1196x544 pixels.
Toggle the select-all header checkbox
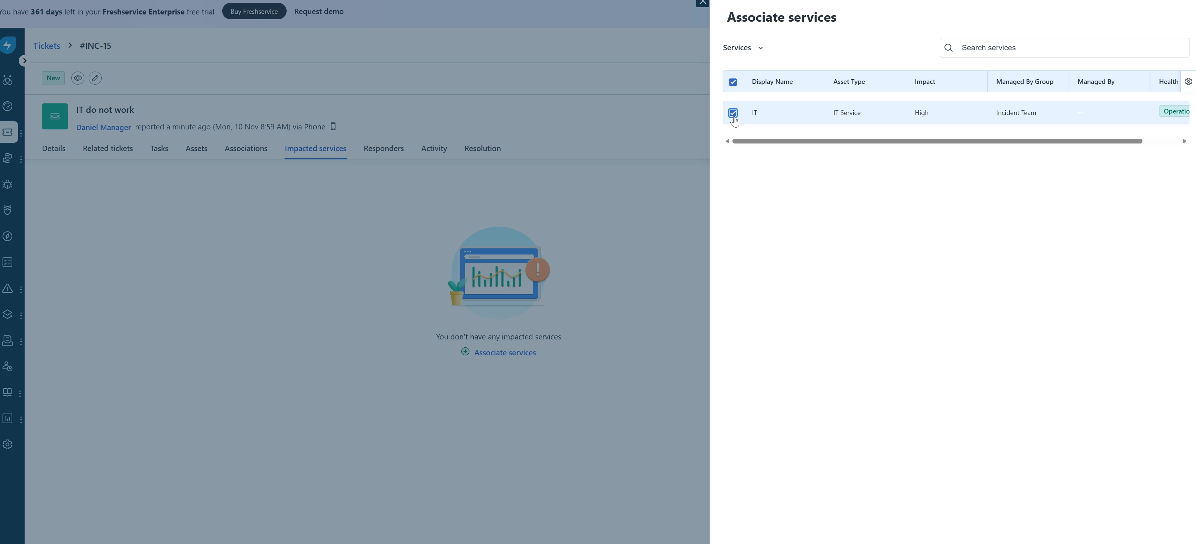(733, 82)
